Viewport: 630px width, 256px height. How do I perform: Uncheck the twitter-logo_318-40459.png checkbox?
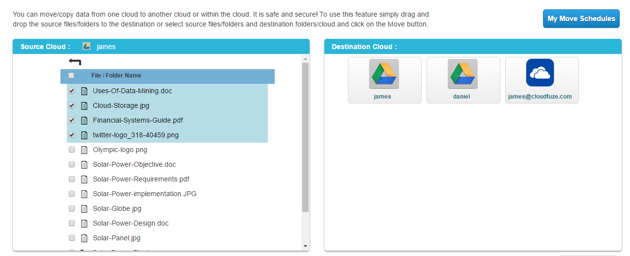click(x=72, y=135)
